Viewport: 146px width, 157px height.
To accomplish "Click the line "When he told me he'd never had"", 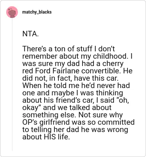I will click(76, 85).
